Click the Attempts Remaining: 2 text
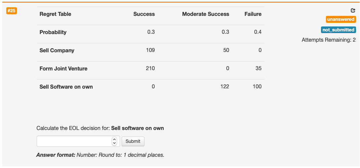 [329, 40]
